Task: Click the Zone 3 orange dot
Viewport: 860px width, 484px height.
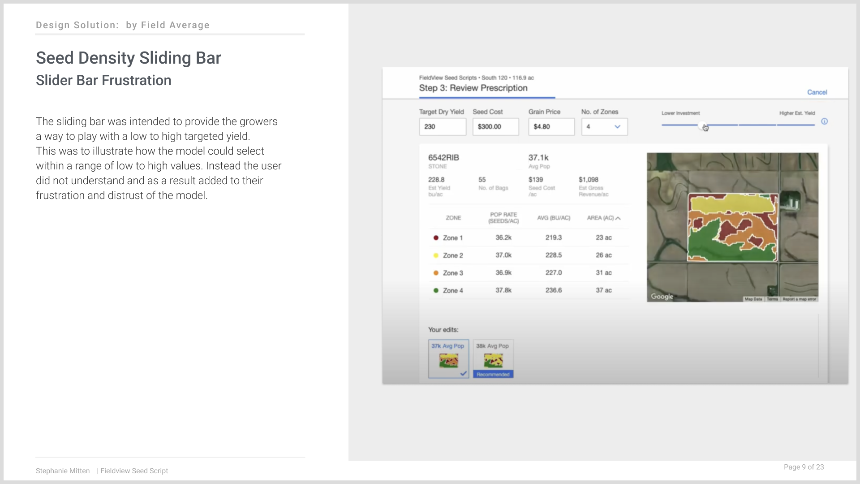Action: 436,273
